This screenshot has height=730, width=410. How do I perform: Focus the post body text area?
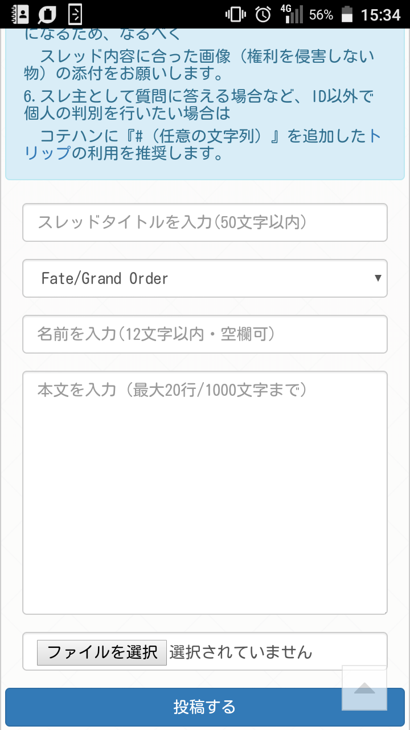coord(205,493)
